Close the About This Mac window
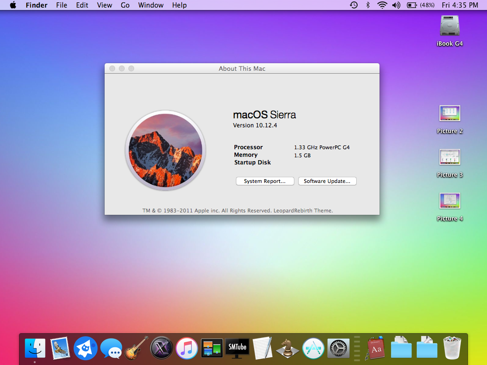Screen dimensions: 487x365 coord(112,68)
